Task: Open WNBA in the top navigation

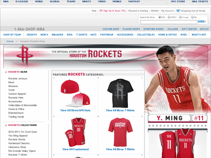Action: point(39,1)
